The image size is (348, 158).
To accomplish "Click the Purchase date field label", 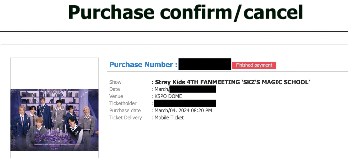I will click(125, 110).
